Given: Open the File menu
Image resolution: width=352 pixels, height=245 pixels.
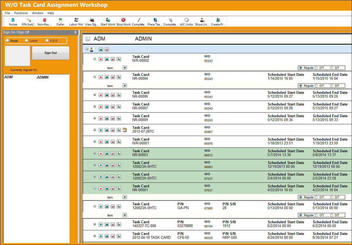Looking at the screenshot, I should coord(7,13).
